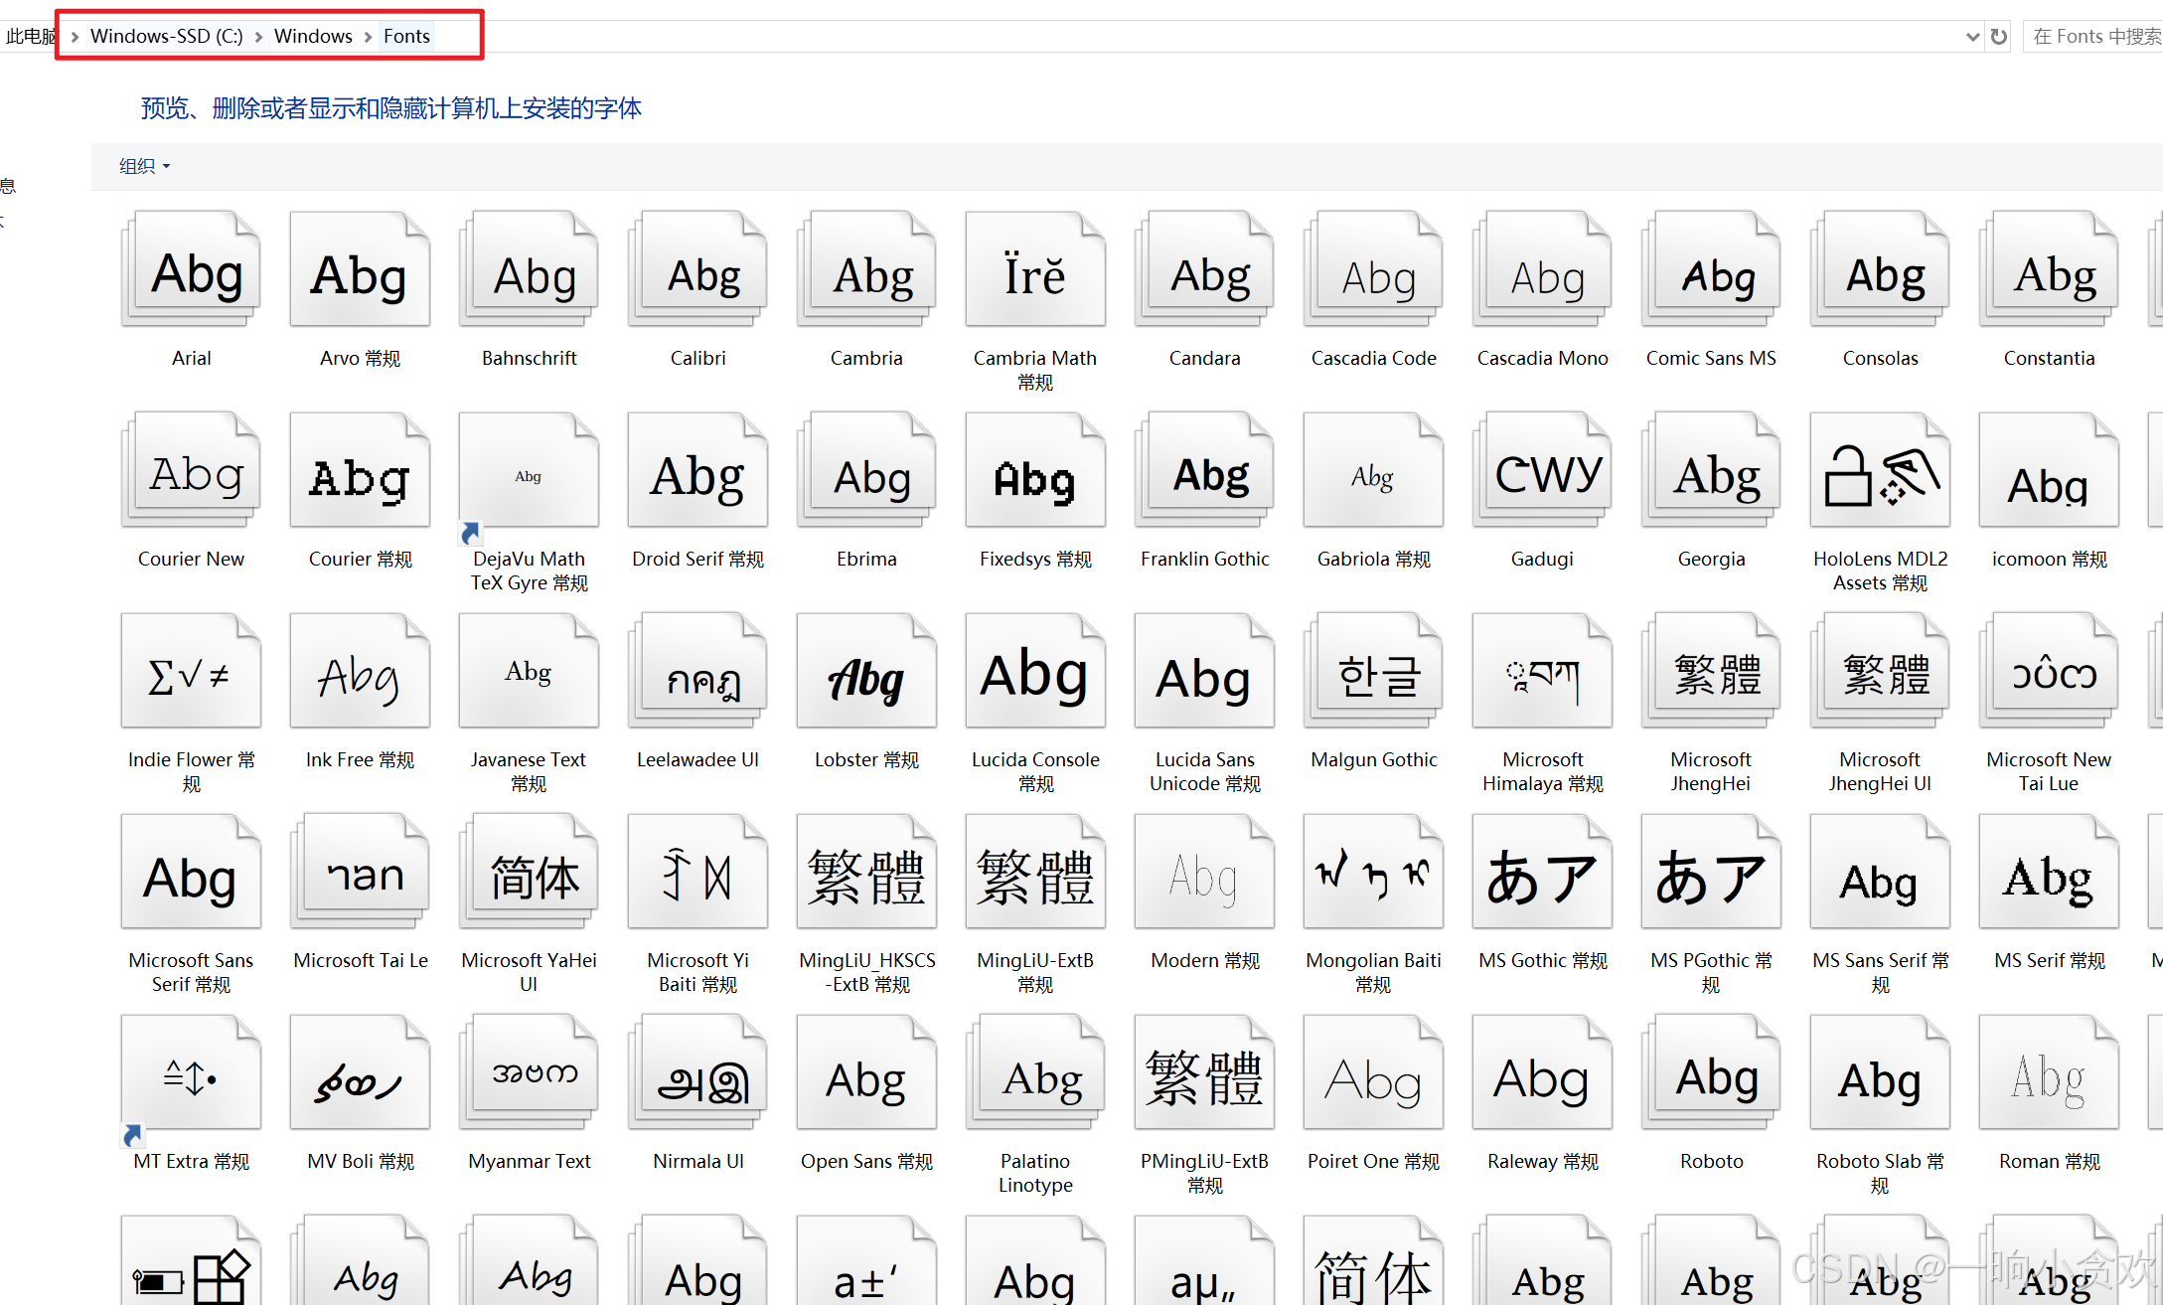Select the Georgia font family icon
2163x1305 pixels.
pyautogui.click(x=1711, y=469)
